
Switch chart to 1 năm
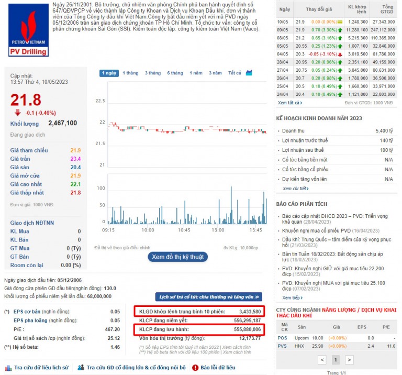pos(196,73)
